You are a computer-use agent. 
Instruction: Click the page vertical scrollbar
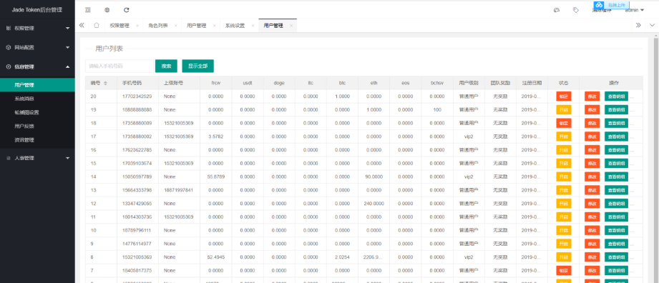pos(656,159)
